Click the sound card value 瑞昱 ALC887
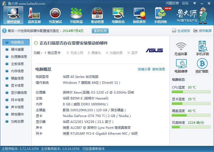 (97, 128)
